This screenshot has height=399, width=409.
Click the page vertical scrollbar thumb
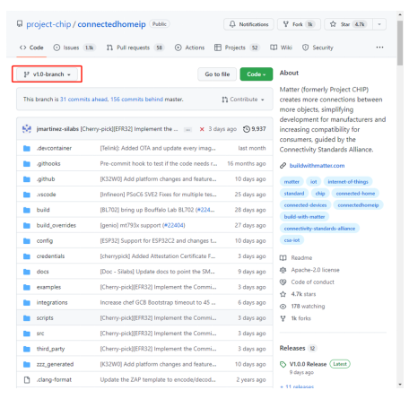click(x=400, y=43)
